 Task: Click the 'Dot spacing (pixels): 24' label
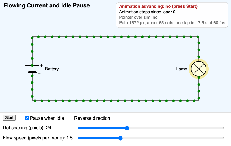(x=27, y=128)
